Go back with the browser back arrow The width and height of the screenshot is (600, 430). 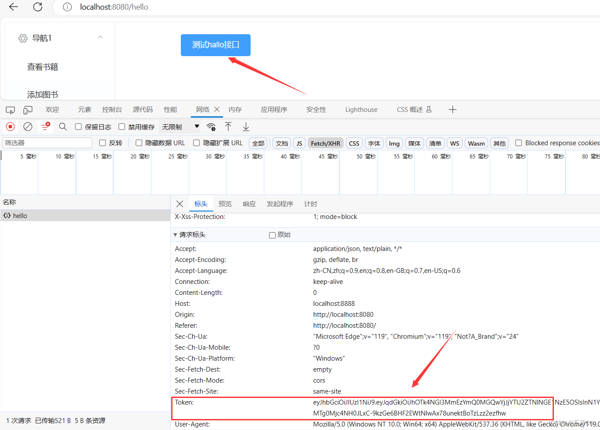[x=14, y=7]
